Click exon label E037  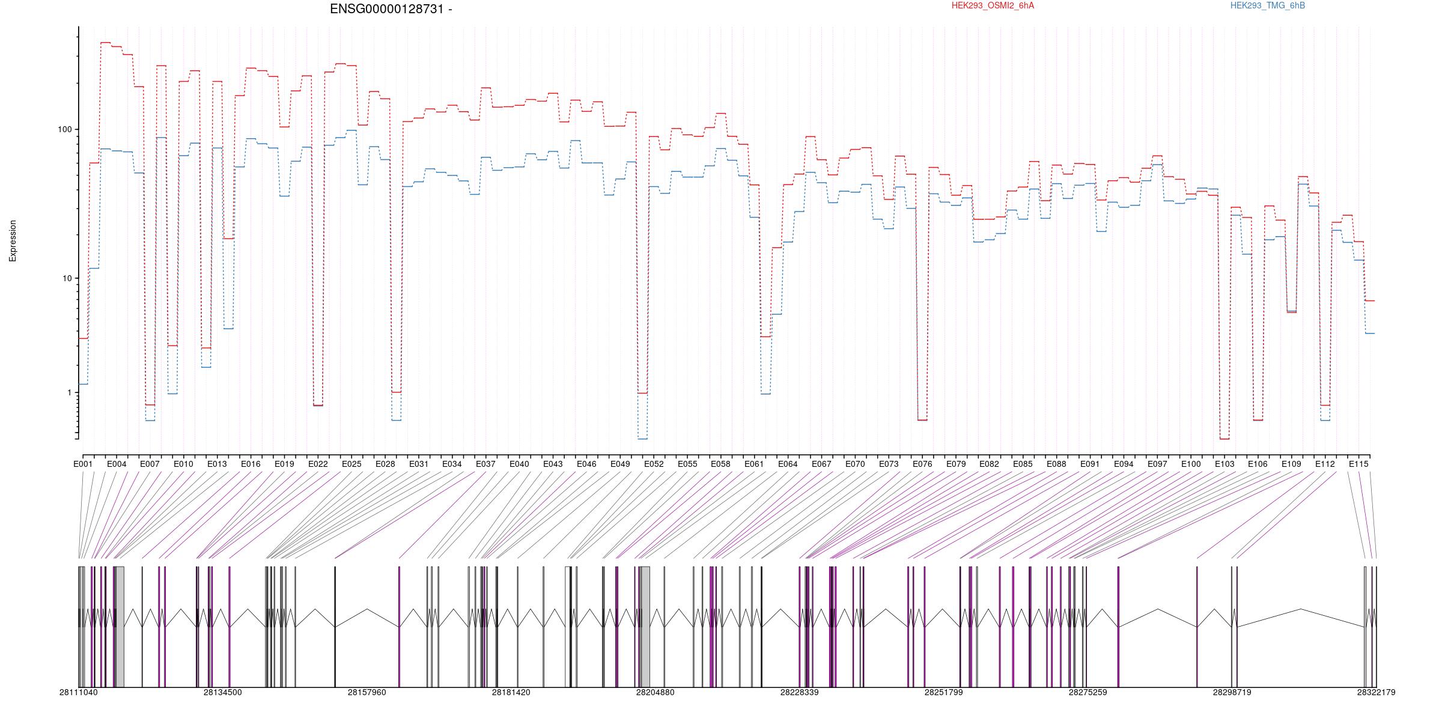pos(485,464)
